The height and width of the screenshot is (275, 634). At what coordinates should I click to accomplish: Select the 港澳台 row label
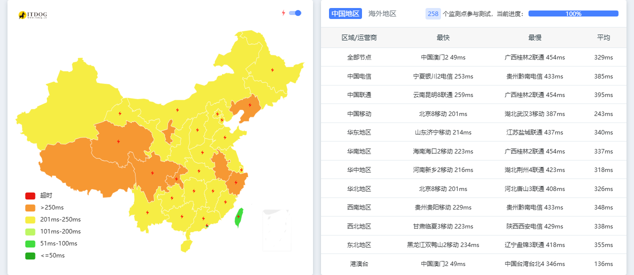tap(359, 264)
